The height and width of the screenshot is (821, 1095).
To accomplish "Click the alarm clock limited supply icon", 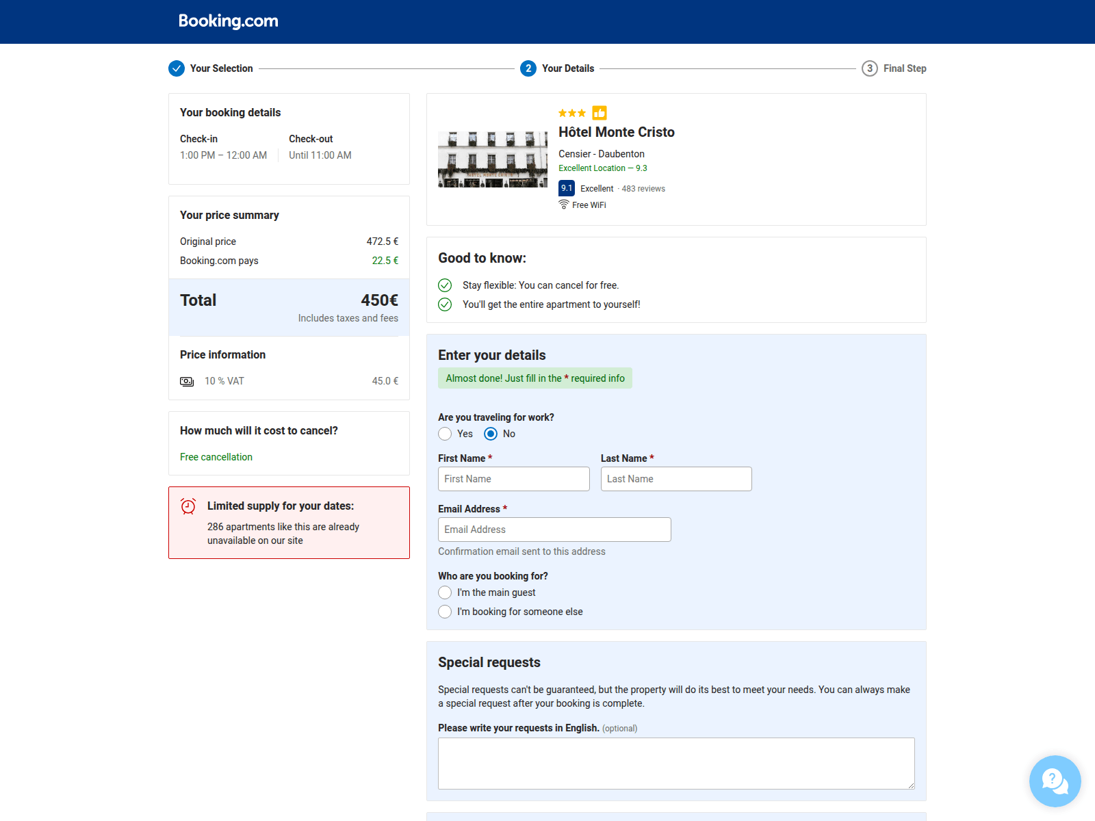I will 188,506.
